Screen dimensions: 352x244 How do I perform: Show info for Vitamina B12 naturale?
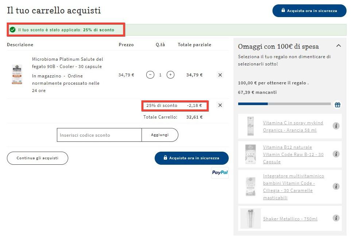336,154
